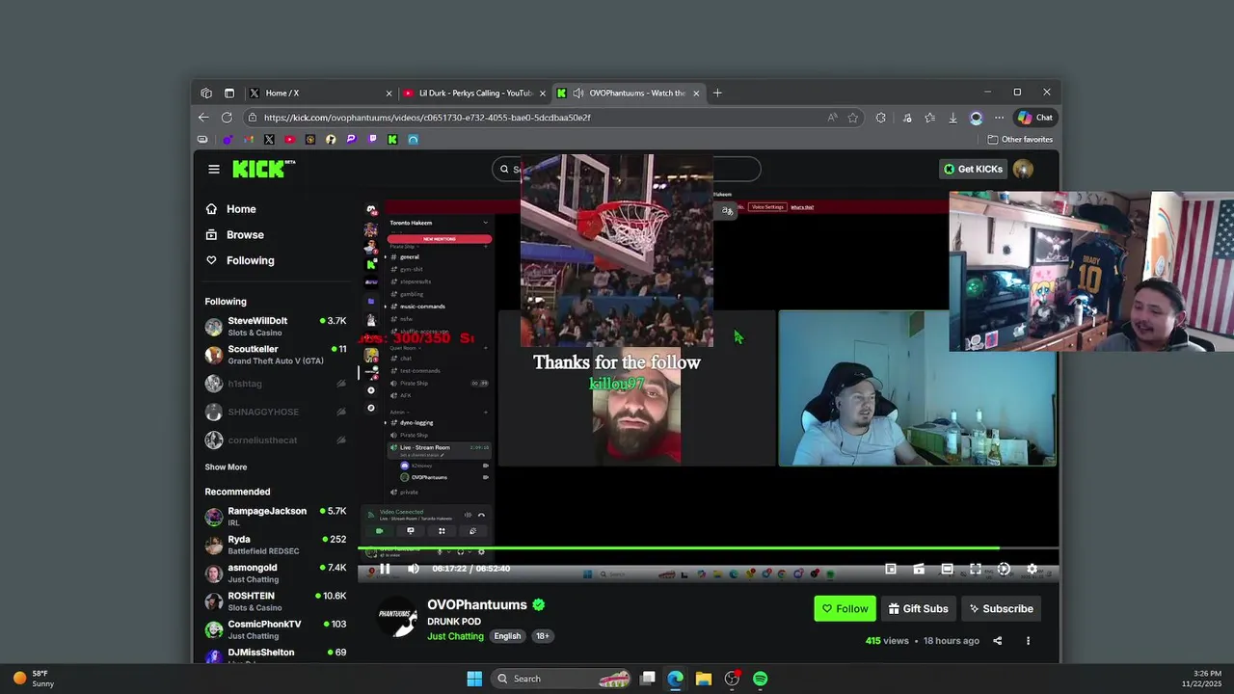Open Other favorites folder
This screenshot has height=694, width=1234.
click(1020, 140)
